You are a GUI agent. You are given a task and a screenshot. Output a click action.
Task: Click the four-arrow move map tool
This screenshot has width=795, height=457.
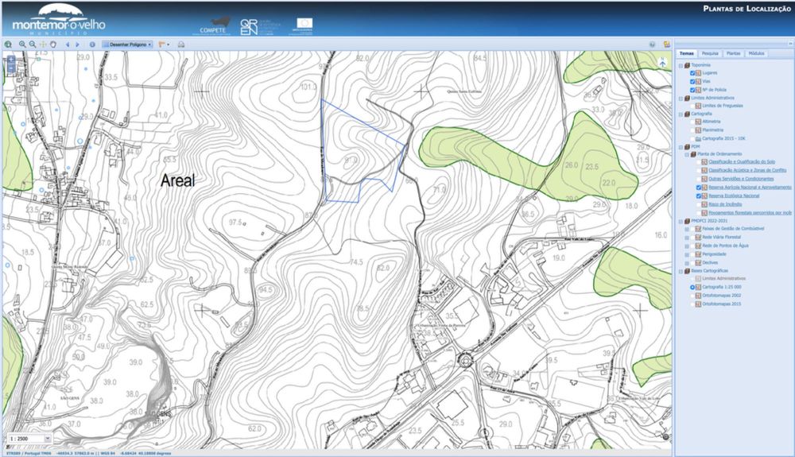(x=43, y=45)
